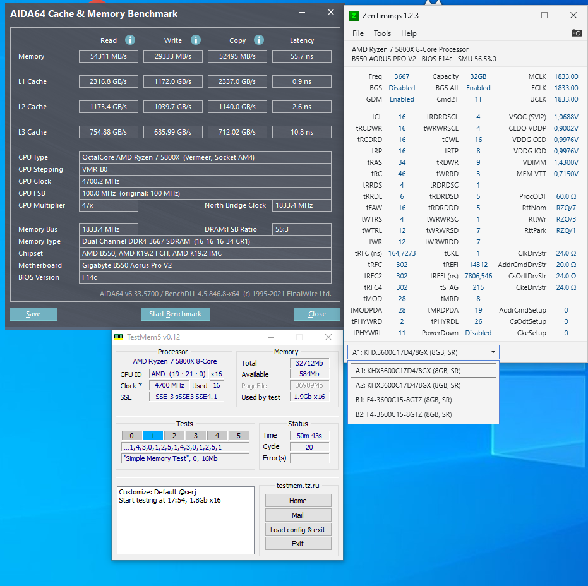Image resolution: width=588 pixels, height=586 pixels.
Task: Select test box 4 in TestMem5
Action: [x=217, y=436]
